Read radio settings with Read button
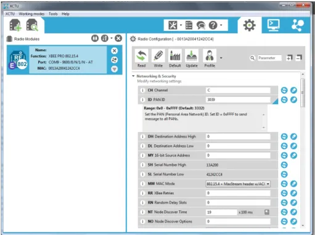The width and height of the screenshot is (315, 235). (x=141, y=59)
